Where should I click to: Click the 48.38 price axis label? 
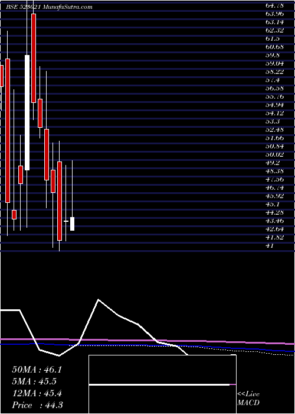274,172
